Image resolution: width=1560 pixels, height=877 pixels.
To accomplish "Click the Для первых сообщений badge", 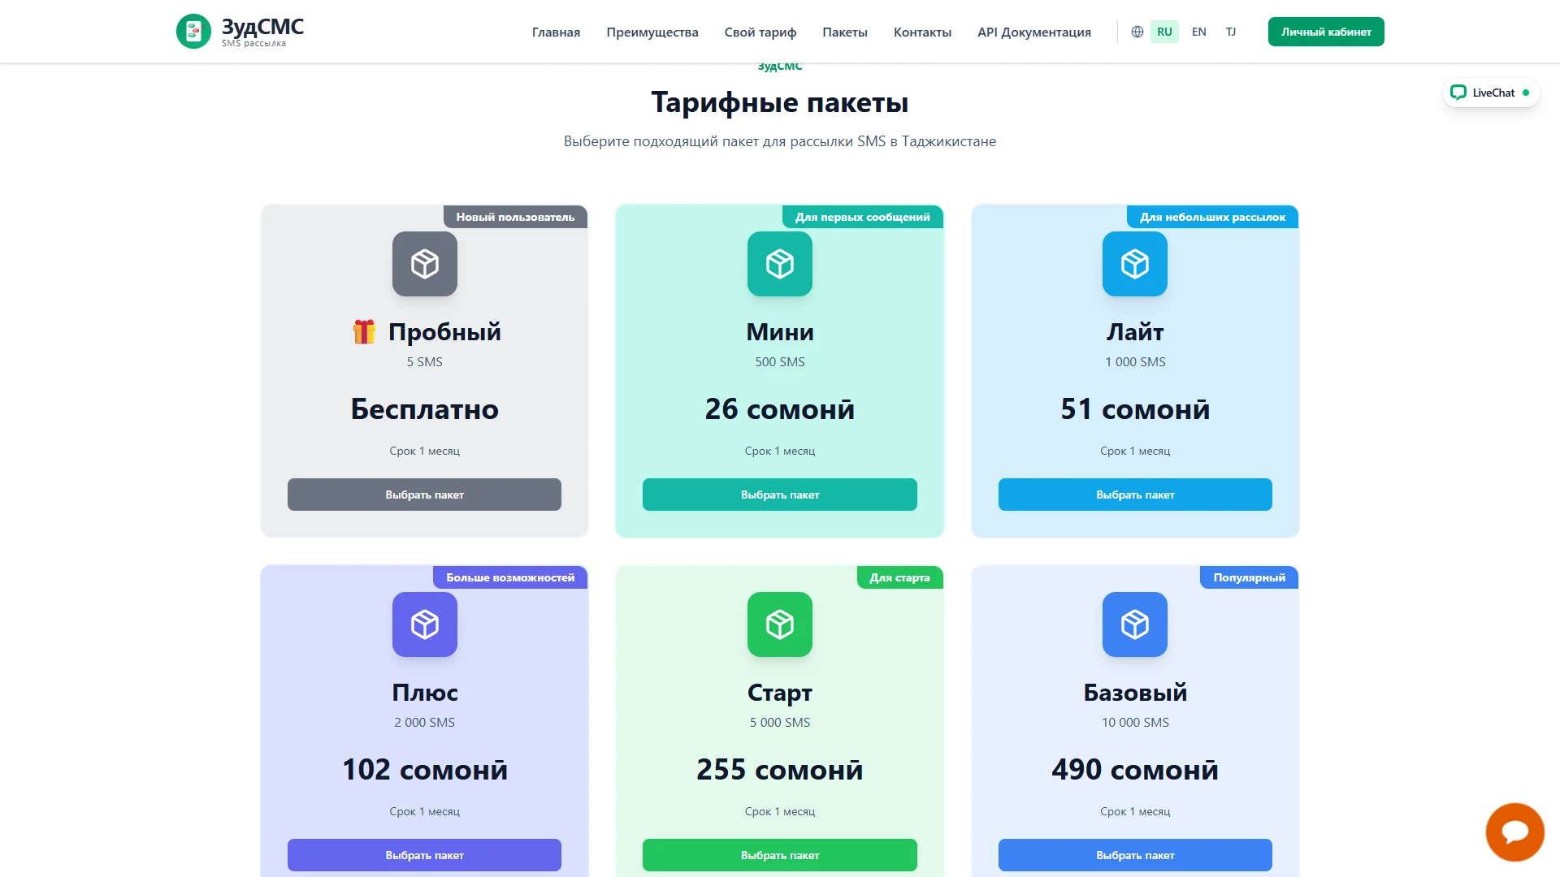I will 862,217.
